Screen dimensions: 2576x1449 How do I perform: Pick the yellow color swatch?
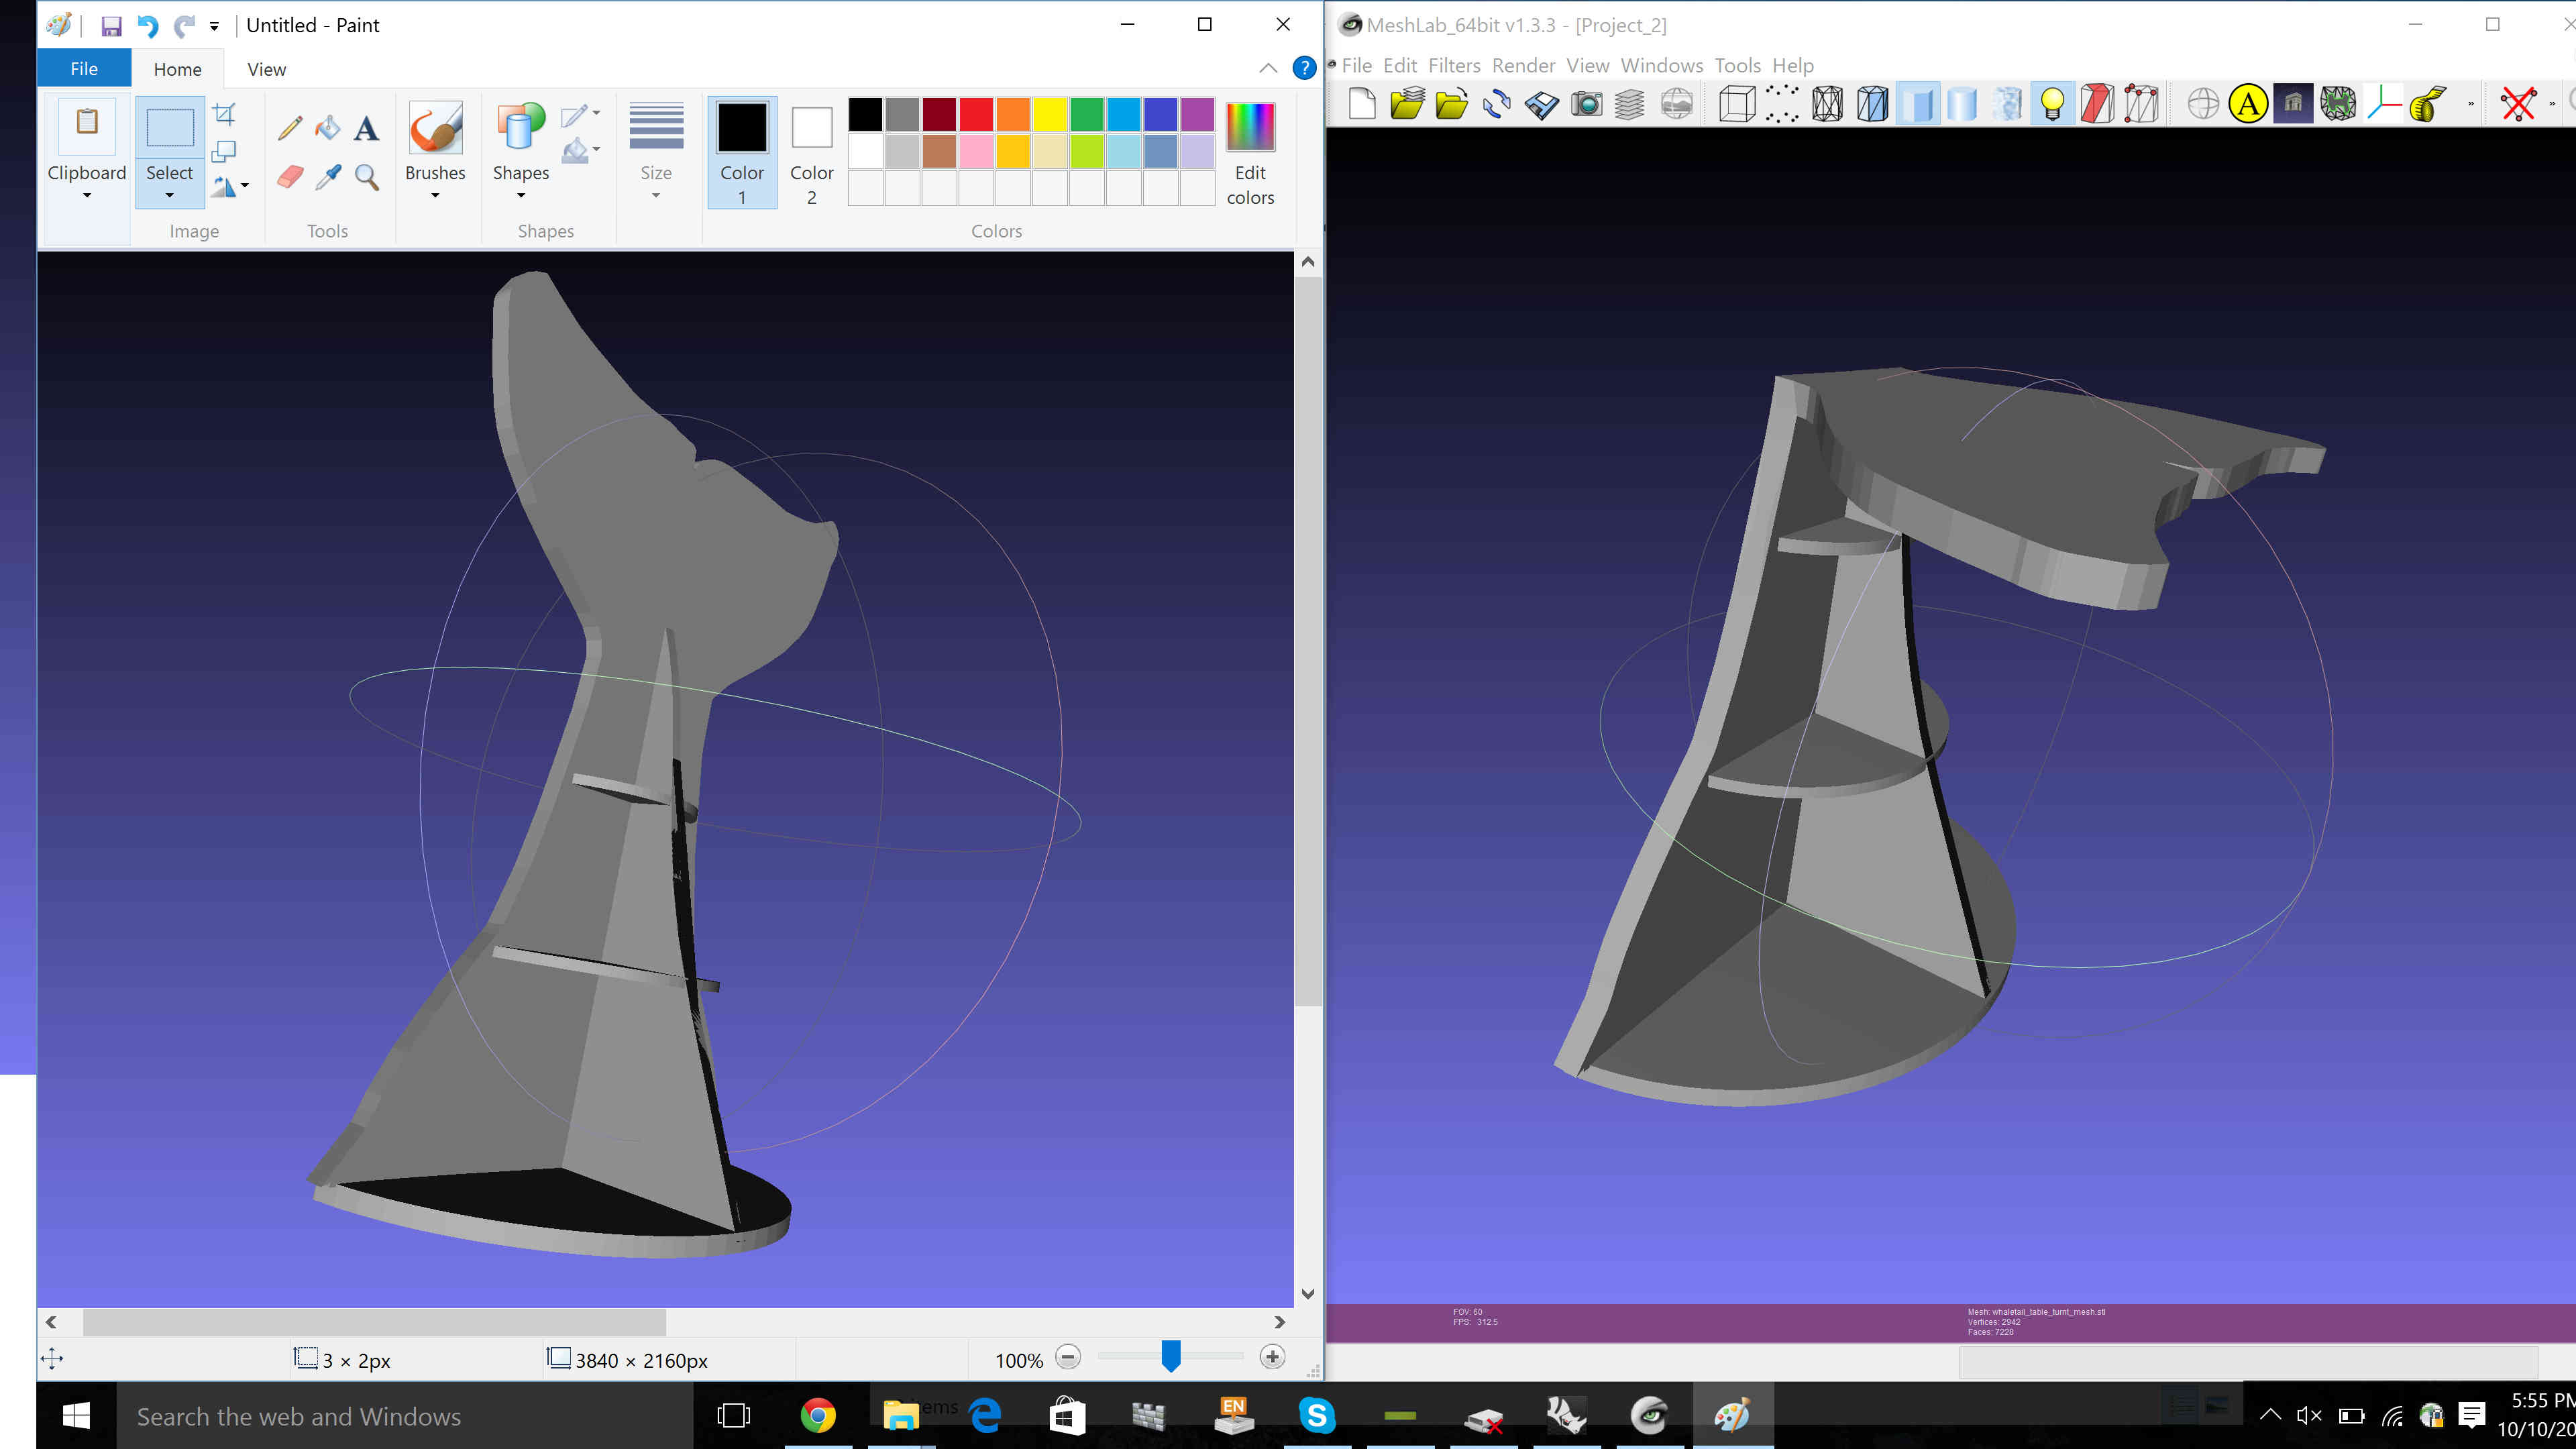point(1050,114)
